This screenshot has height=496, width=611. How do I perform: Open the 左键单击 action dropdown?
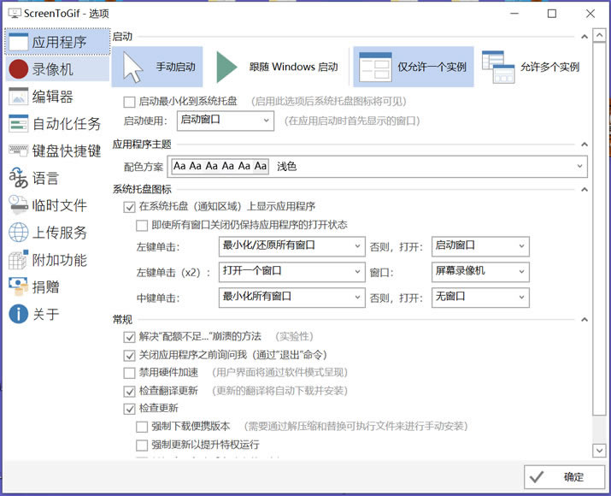click(292, 246)
